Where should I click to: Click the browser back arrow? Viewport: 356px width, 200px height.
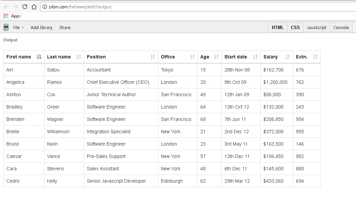(x=6, y=7)
